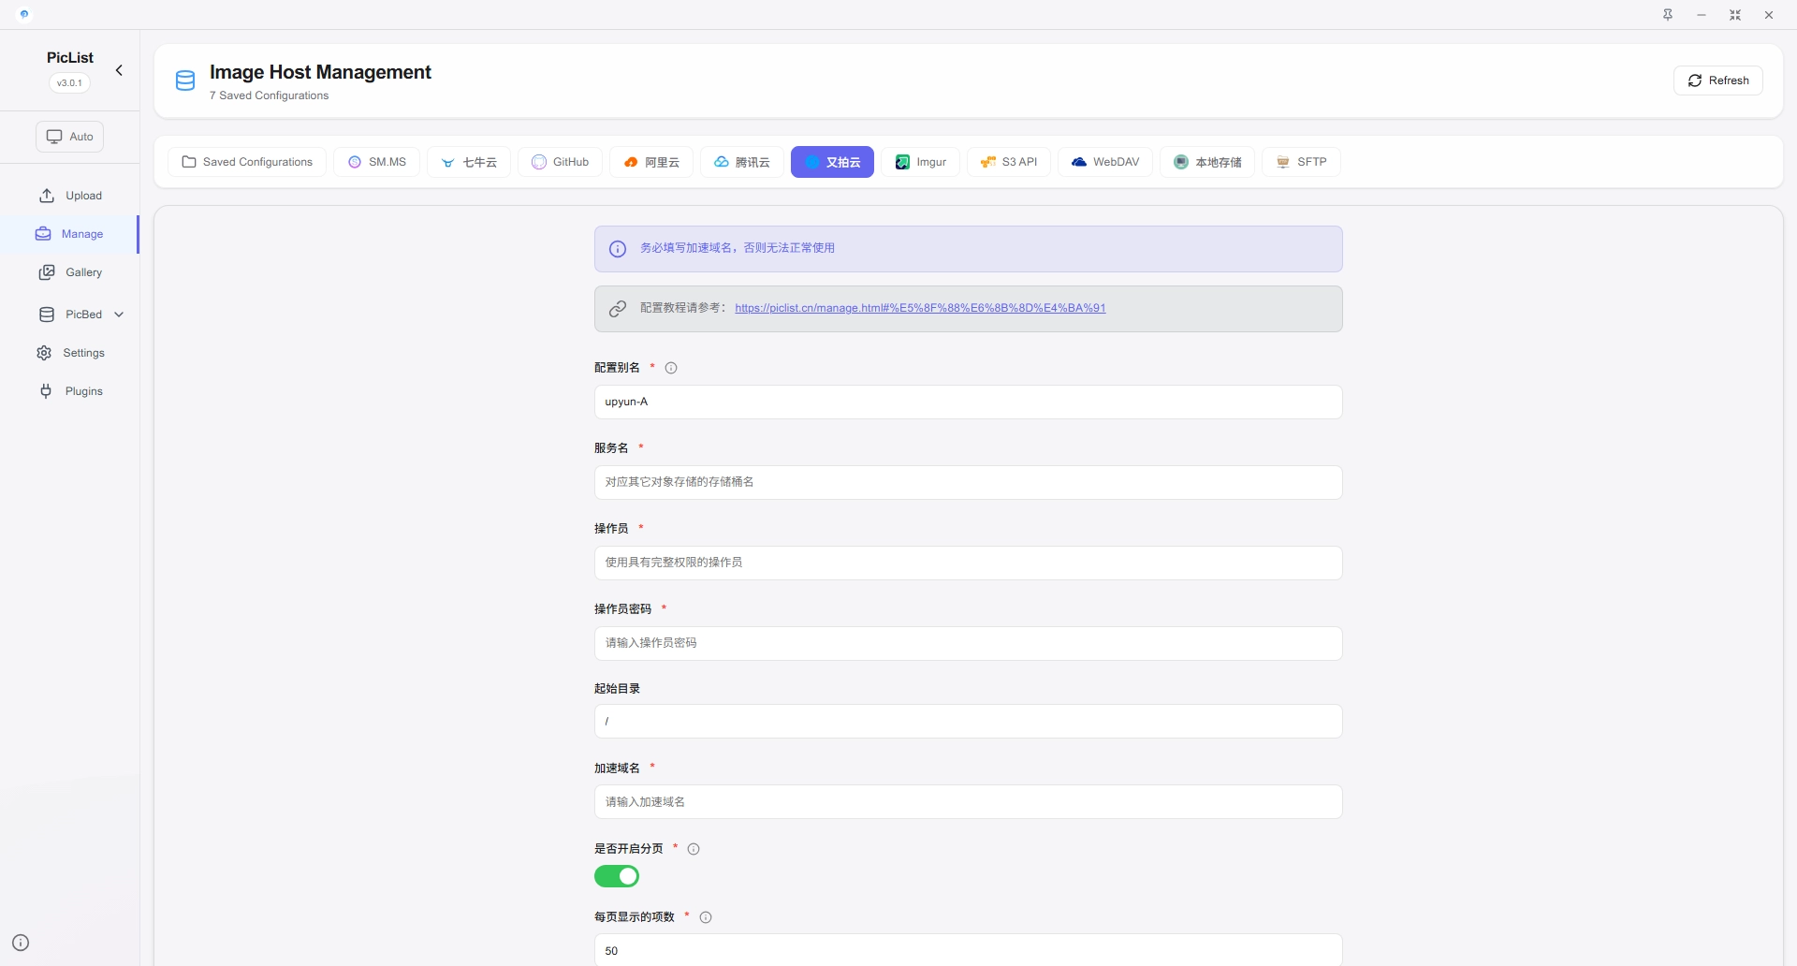Click the 操作员密码 input field
The width and height of the screenshot is (1797, 966).
tap(968, 644)
